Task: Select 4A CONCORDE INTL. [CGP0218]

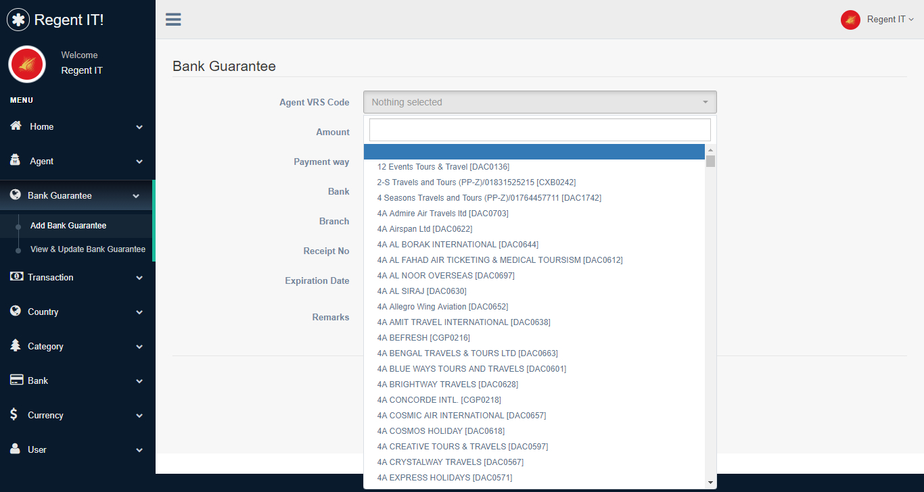Action: click(x=534, y=400)
